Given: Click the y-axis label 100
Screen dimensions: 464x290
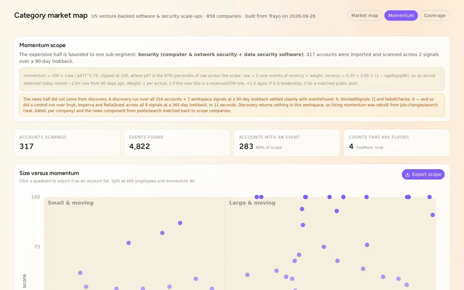Looking at the screenshot, I should (36, 197).
